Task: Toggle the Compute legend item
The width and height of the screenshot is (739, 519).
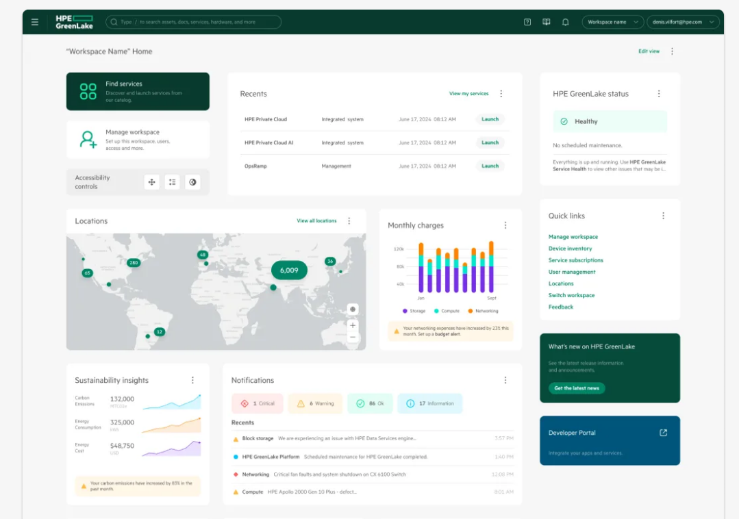Action: 447,312
